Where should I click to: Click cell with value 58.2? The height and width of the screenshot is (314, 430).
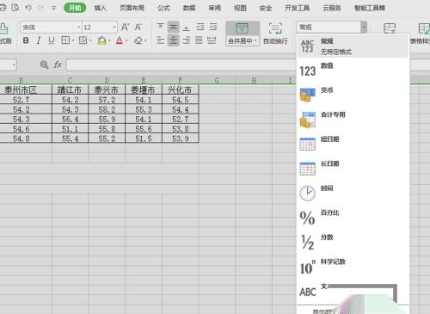[x=107, y=109]
